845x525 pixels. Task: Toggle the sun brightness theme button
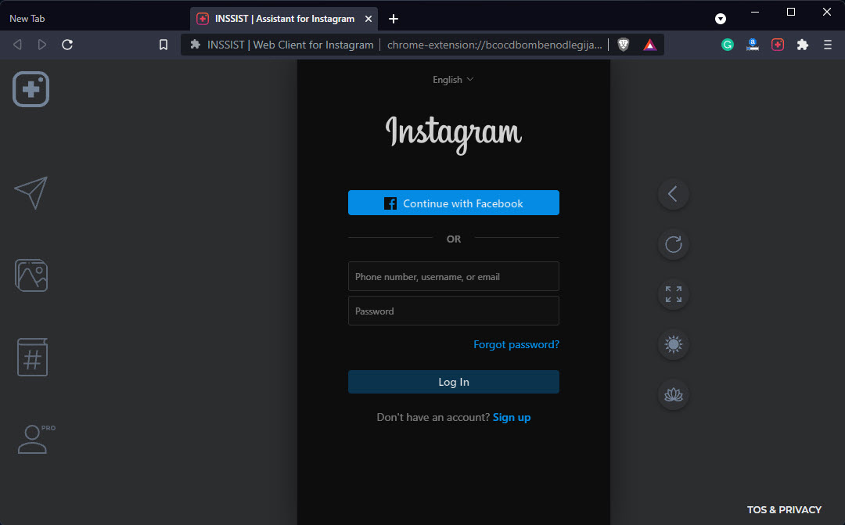[673, 344]
